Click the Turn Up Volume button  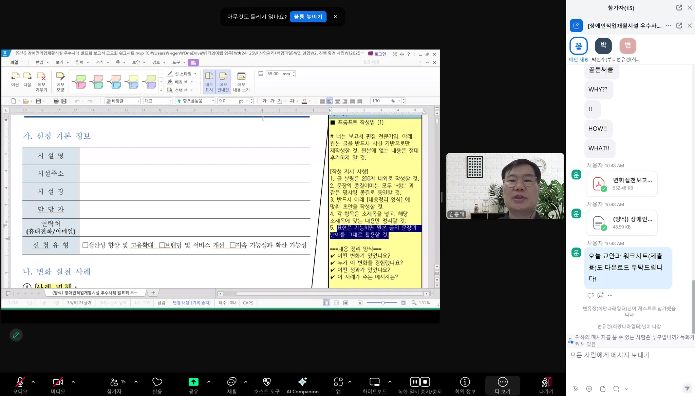pos(308,17)
